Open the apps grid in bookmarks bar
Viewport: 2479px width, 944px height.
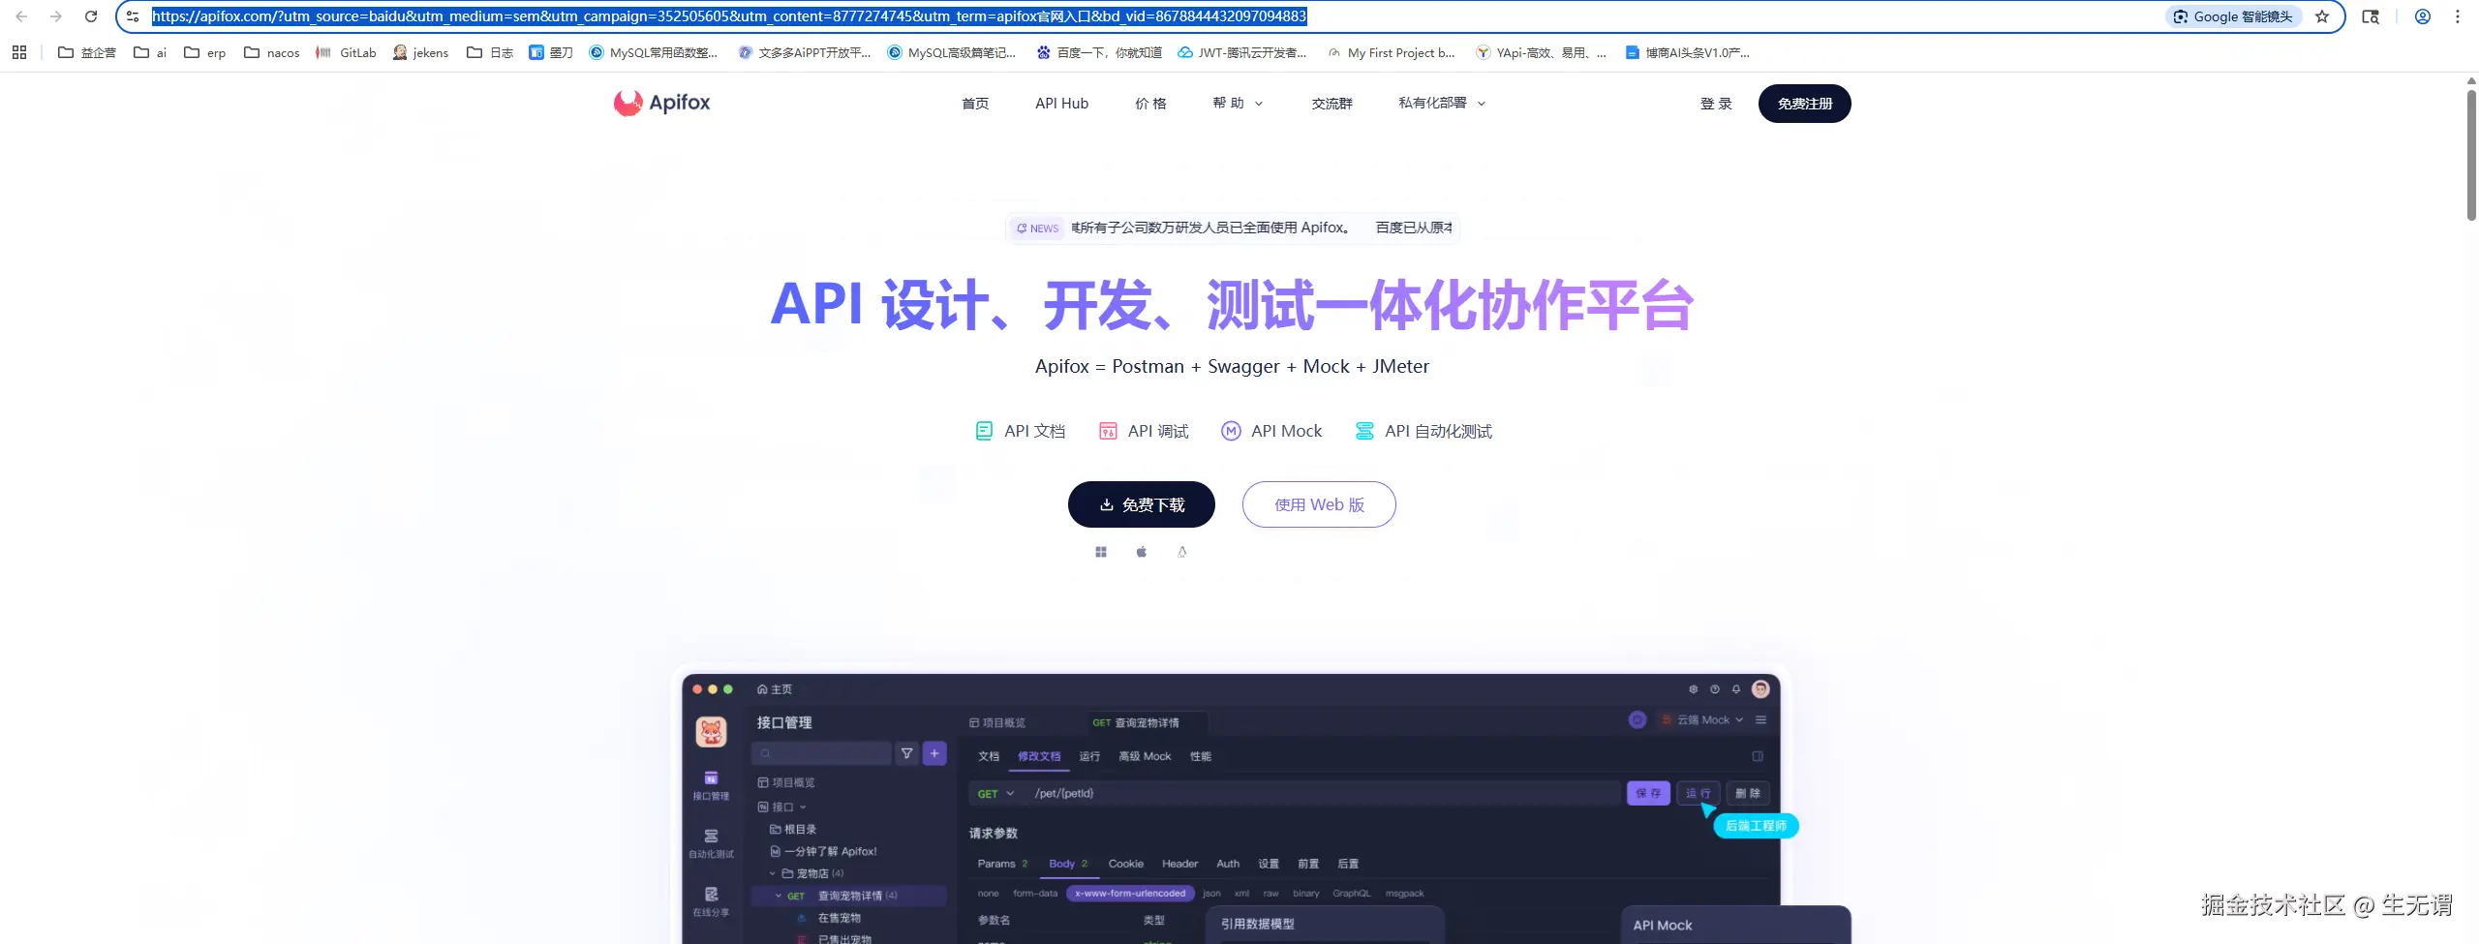[19, 52]
